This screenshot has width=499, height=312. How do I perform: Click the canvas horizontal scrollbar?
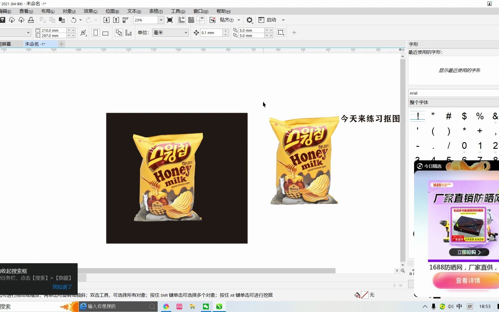coord(206,271)
